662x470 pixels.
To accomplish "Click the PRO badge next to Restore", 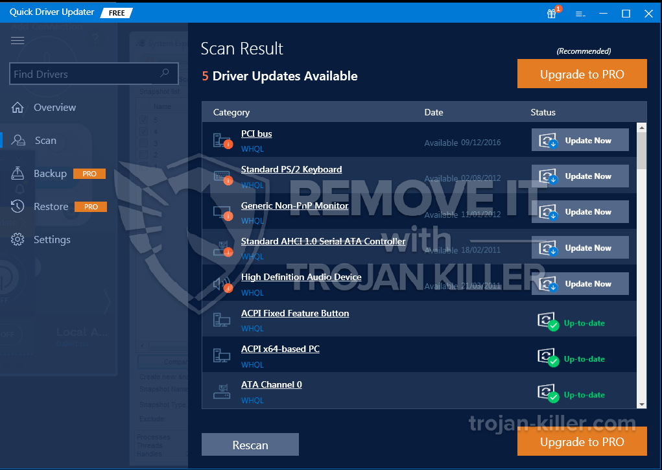I will click(91, 207).
